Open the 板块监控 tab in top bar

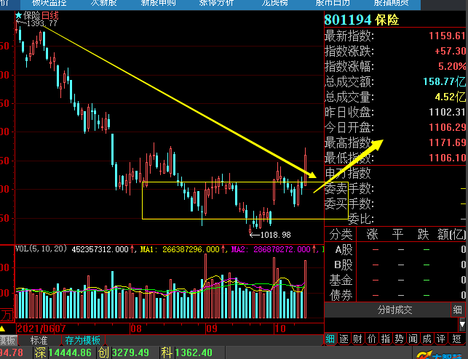[x=49, y=3]
